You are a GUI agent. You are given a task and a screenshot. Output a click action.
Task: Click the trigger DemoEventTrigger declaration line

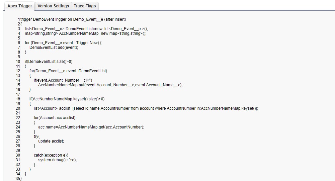[73, 19]
